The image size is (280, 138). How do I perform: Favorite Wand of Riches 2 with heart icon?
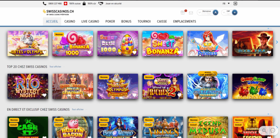click(x=179, y=95)
